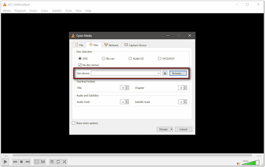Click the VLC cone icon in title bar

coord(5,5)
